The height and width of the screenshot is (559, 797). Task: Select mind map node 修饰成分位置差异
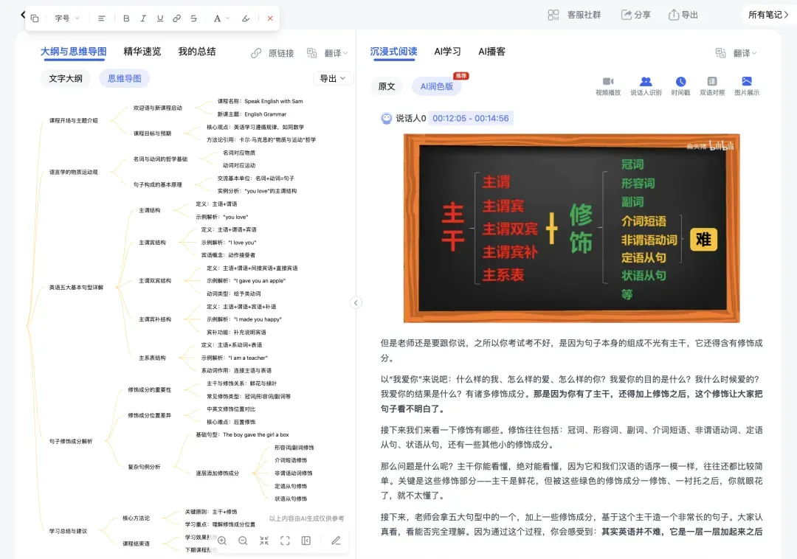pyautogui.click(x=149, y=415)
